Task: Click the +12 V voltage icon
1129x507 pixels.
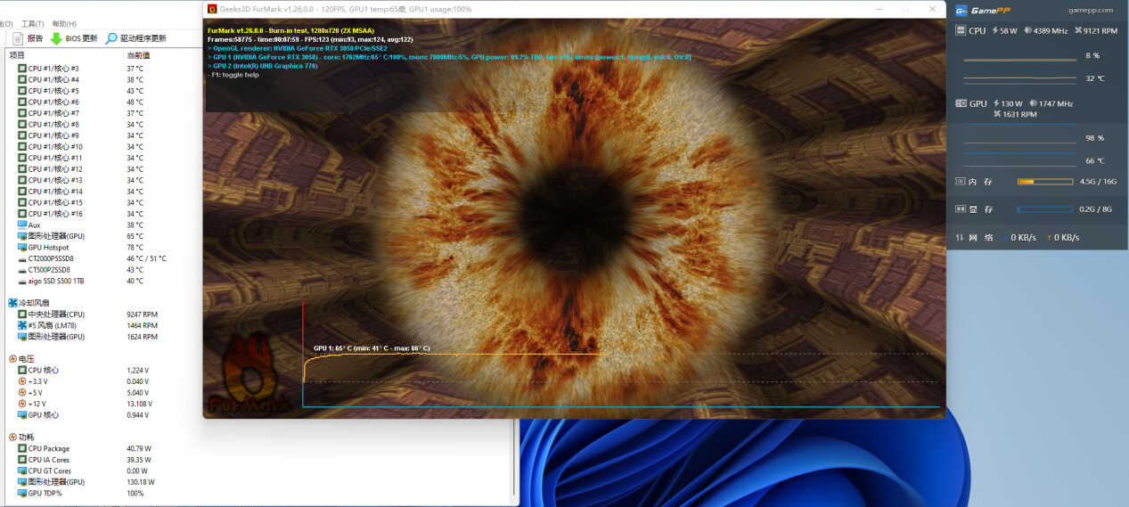Action: (x=22, y=404)
